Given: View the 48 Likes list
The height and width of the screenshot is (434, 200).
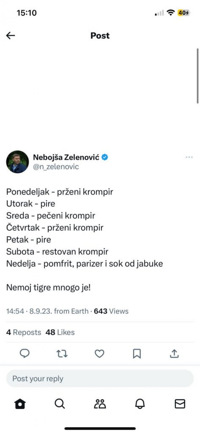Looking at the screenshot, I should click(x=60, y=332).
